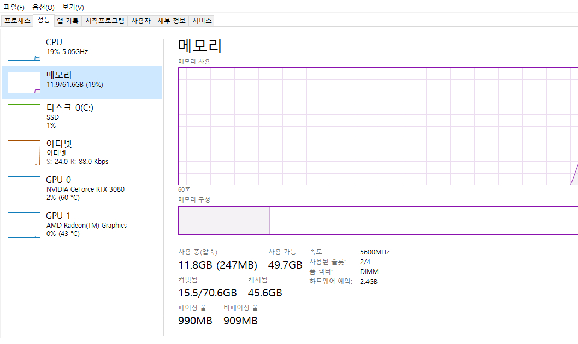Click the CPU usage mini-graph thumbnail

click(x=23, y=49)
